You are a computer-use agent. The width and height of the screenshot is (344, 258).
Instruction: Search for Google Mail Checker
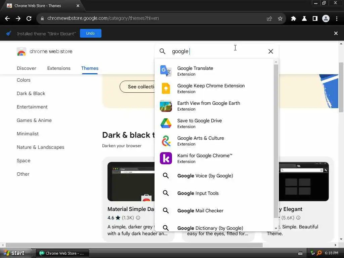214,211
